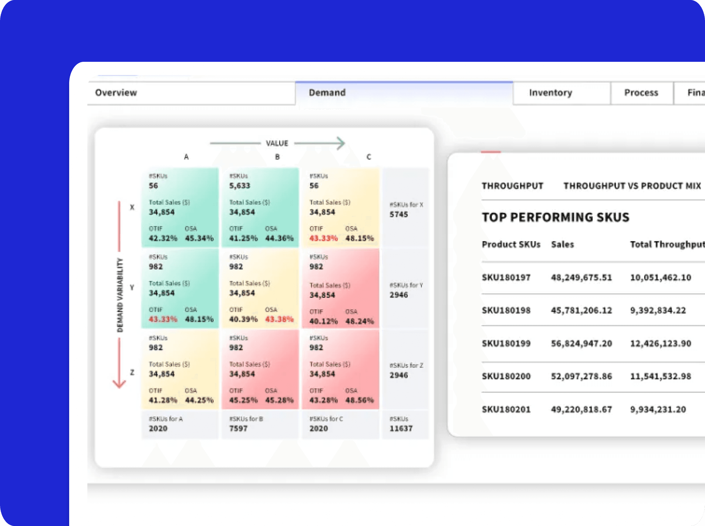705x526 pixels.
Task: Click throughput value 12,426,123.90
Action: 661,344
